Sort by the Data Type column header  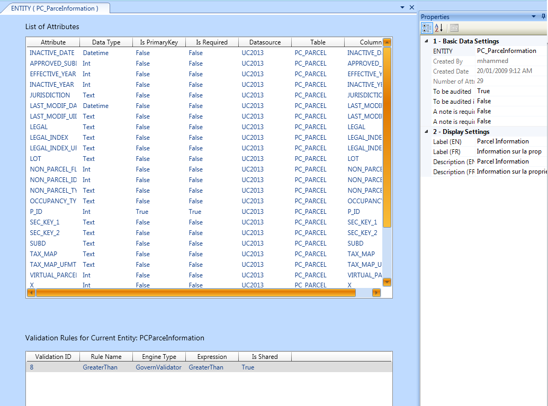(x=106, y=42)
